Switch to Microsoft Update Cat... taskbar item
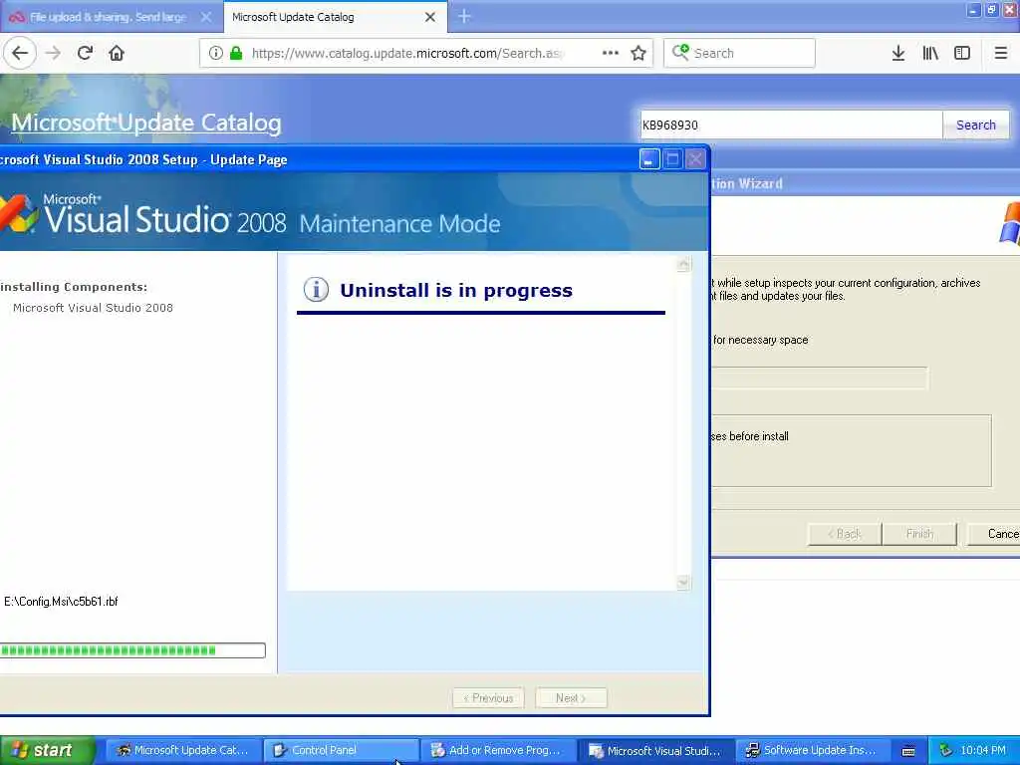 coord(183,750)
